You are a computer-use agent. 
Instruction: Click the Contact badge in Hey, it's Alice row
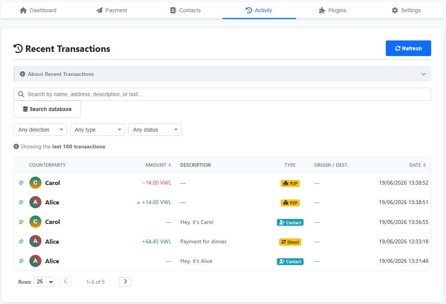coord(290,262)
